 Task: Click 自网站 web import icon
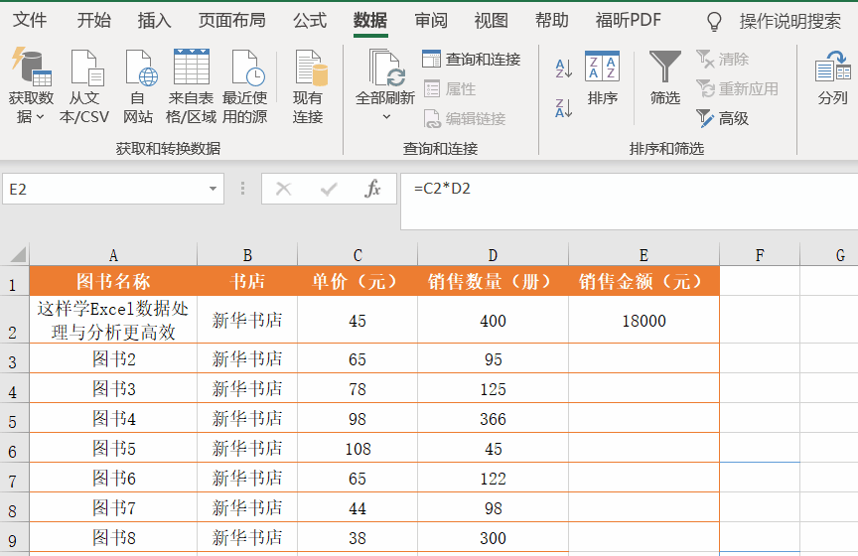click(x=138, y=86)
